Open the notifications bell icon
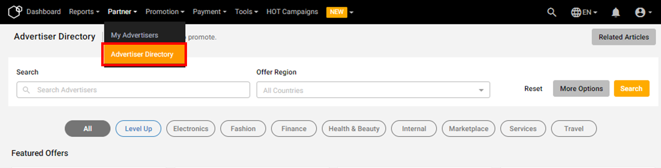661x168 pixels. [616, 13]
